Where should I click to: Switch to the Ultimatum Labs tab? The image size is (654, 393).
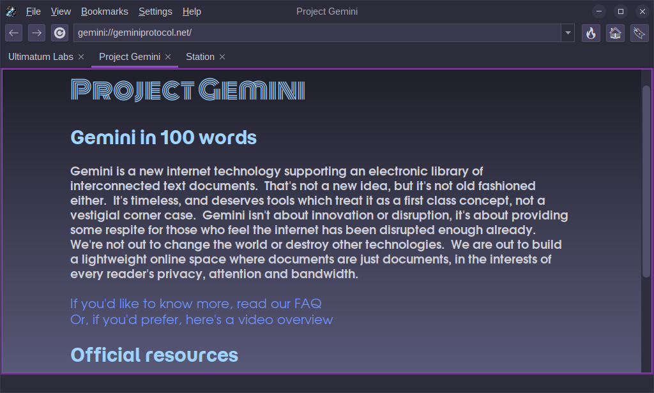point(41,57)
